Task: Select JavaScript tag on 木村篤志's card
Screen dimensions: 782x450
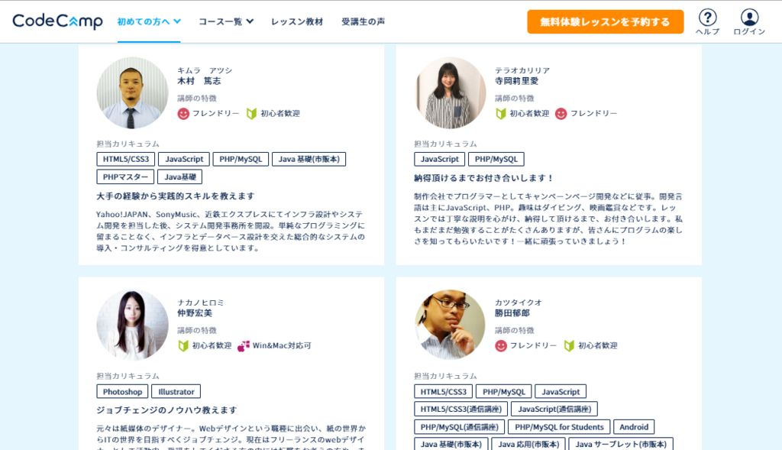Action: pyautogui.click(x=184, y=159)
